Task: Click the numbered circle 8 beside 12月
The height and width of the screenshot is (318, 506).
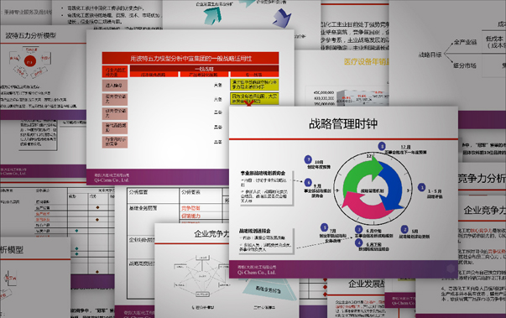Action: 382,146
